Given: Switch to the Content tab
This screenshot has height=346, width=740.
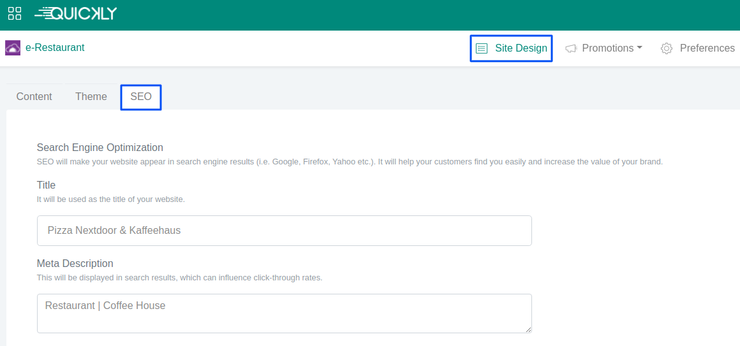Looking at the screenshot, I should (x=34, y=97).
